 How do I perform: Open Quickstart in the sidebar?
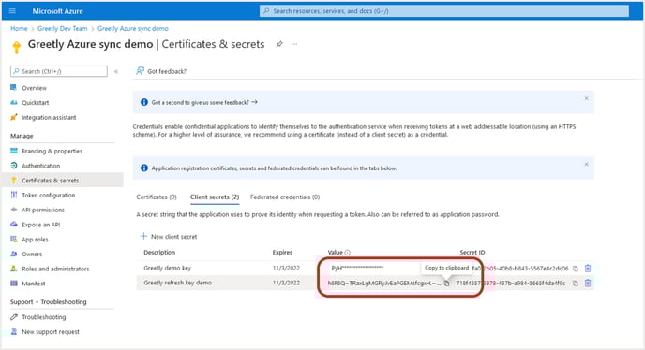35,103
